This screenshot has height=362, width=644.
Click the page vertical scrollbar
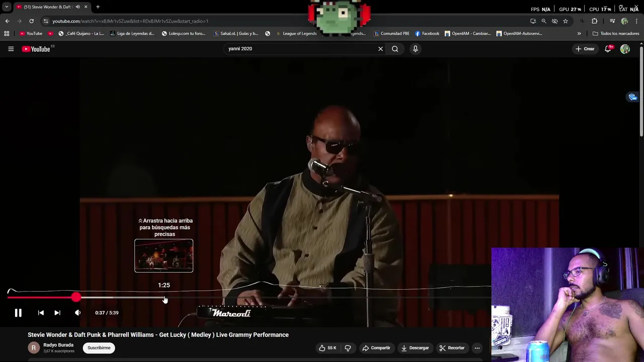point(641,90)
